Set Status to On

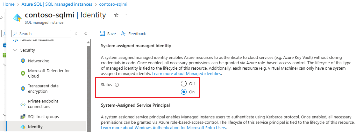click(184, 92)
